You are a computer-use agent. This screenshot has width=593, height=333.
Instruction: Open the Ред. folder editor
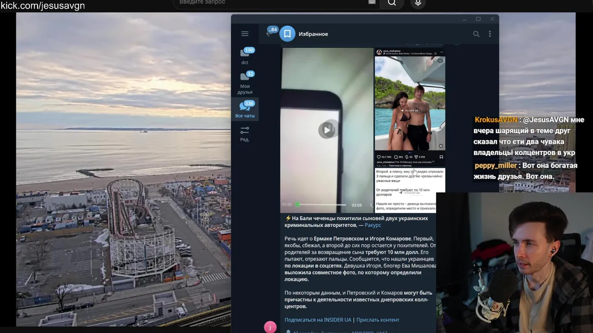245,134
